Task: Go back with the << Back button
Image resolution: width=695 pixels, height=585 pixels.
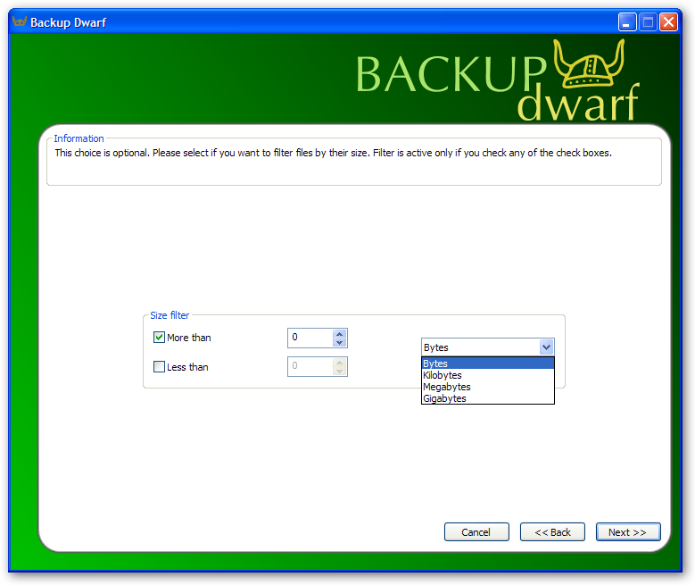Action: (x=552, y=531)
